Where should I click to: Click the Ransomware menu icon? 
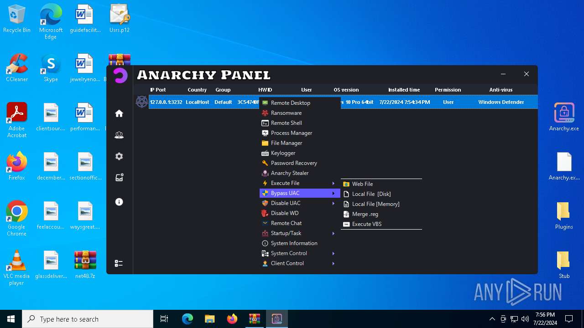pos(265,113)
